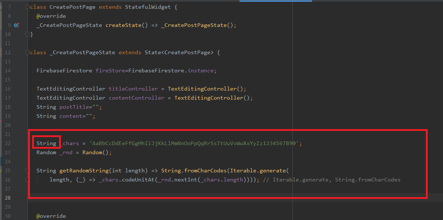Click the Random type on line 23

[46, 152]
